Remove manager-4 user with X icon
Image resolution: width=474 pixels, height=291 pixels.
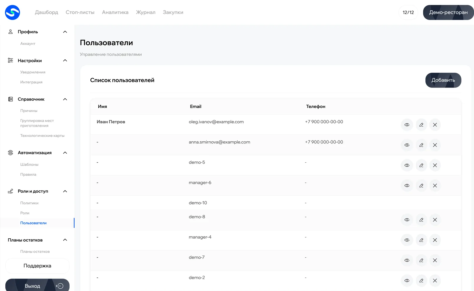pyautogui.click(x=435, y=240)
